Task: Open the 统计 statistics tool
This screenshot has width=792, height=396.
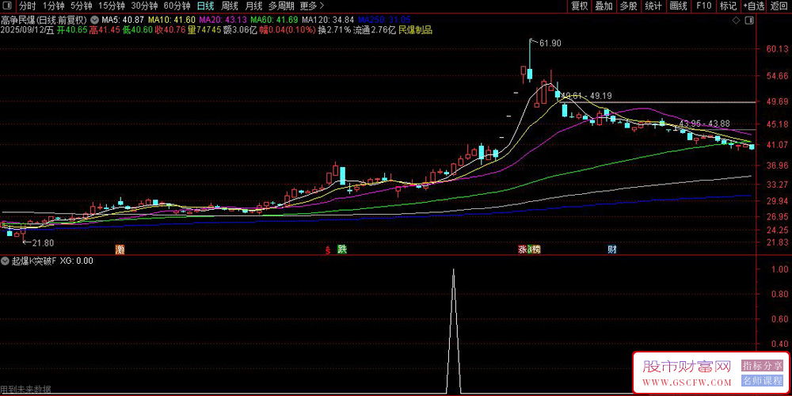Action: tap(653, 6)
